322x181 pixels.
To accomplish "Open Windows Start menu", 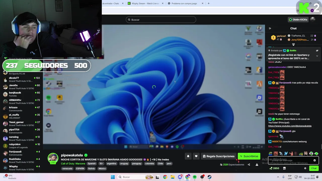I will click(x=113, y=177).
